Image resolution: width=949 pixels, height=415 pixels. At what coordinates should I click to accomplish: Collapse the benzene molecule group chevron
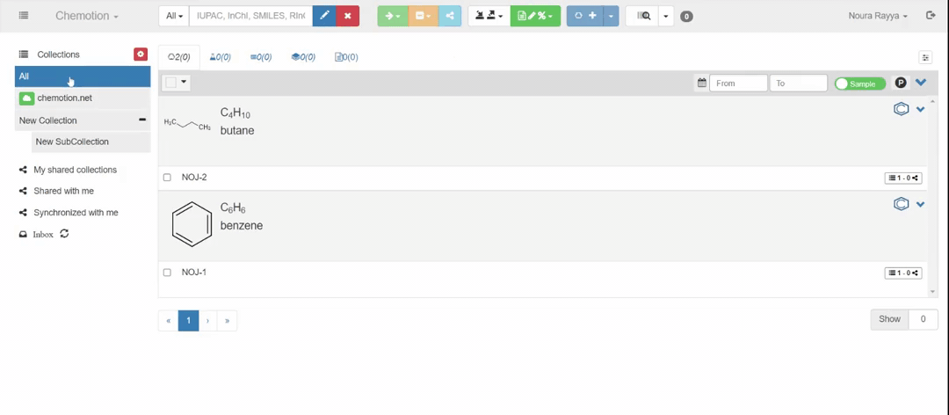click(920, 205)
